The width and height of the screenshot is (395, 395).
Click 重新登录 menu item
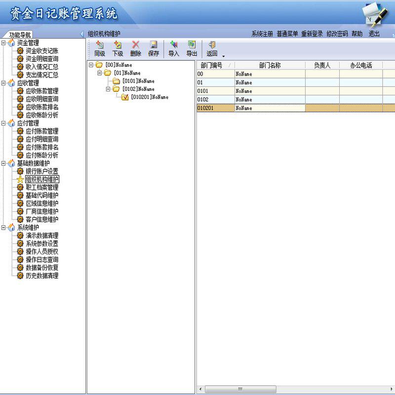click(x=312, y=34)
